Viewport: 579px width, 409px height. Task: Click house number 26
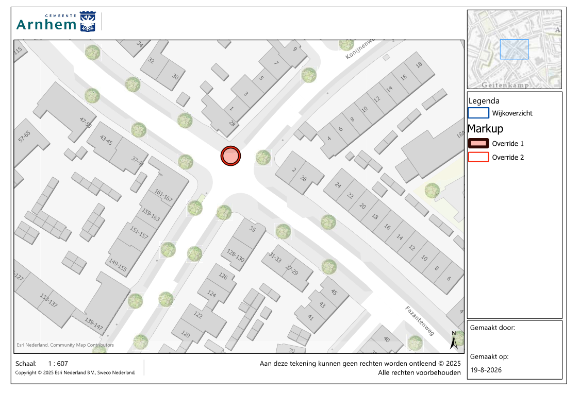(x=304, y=179)
